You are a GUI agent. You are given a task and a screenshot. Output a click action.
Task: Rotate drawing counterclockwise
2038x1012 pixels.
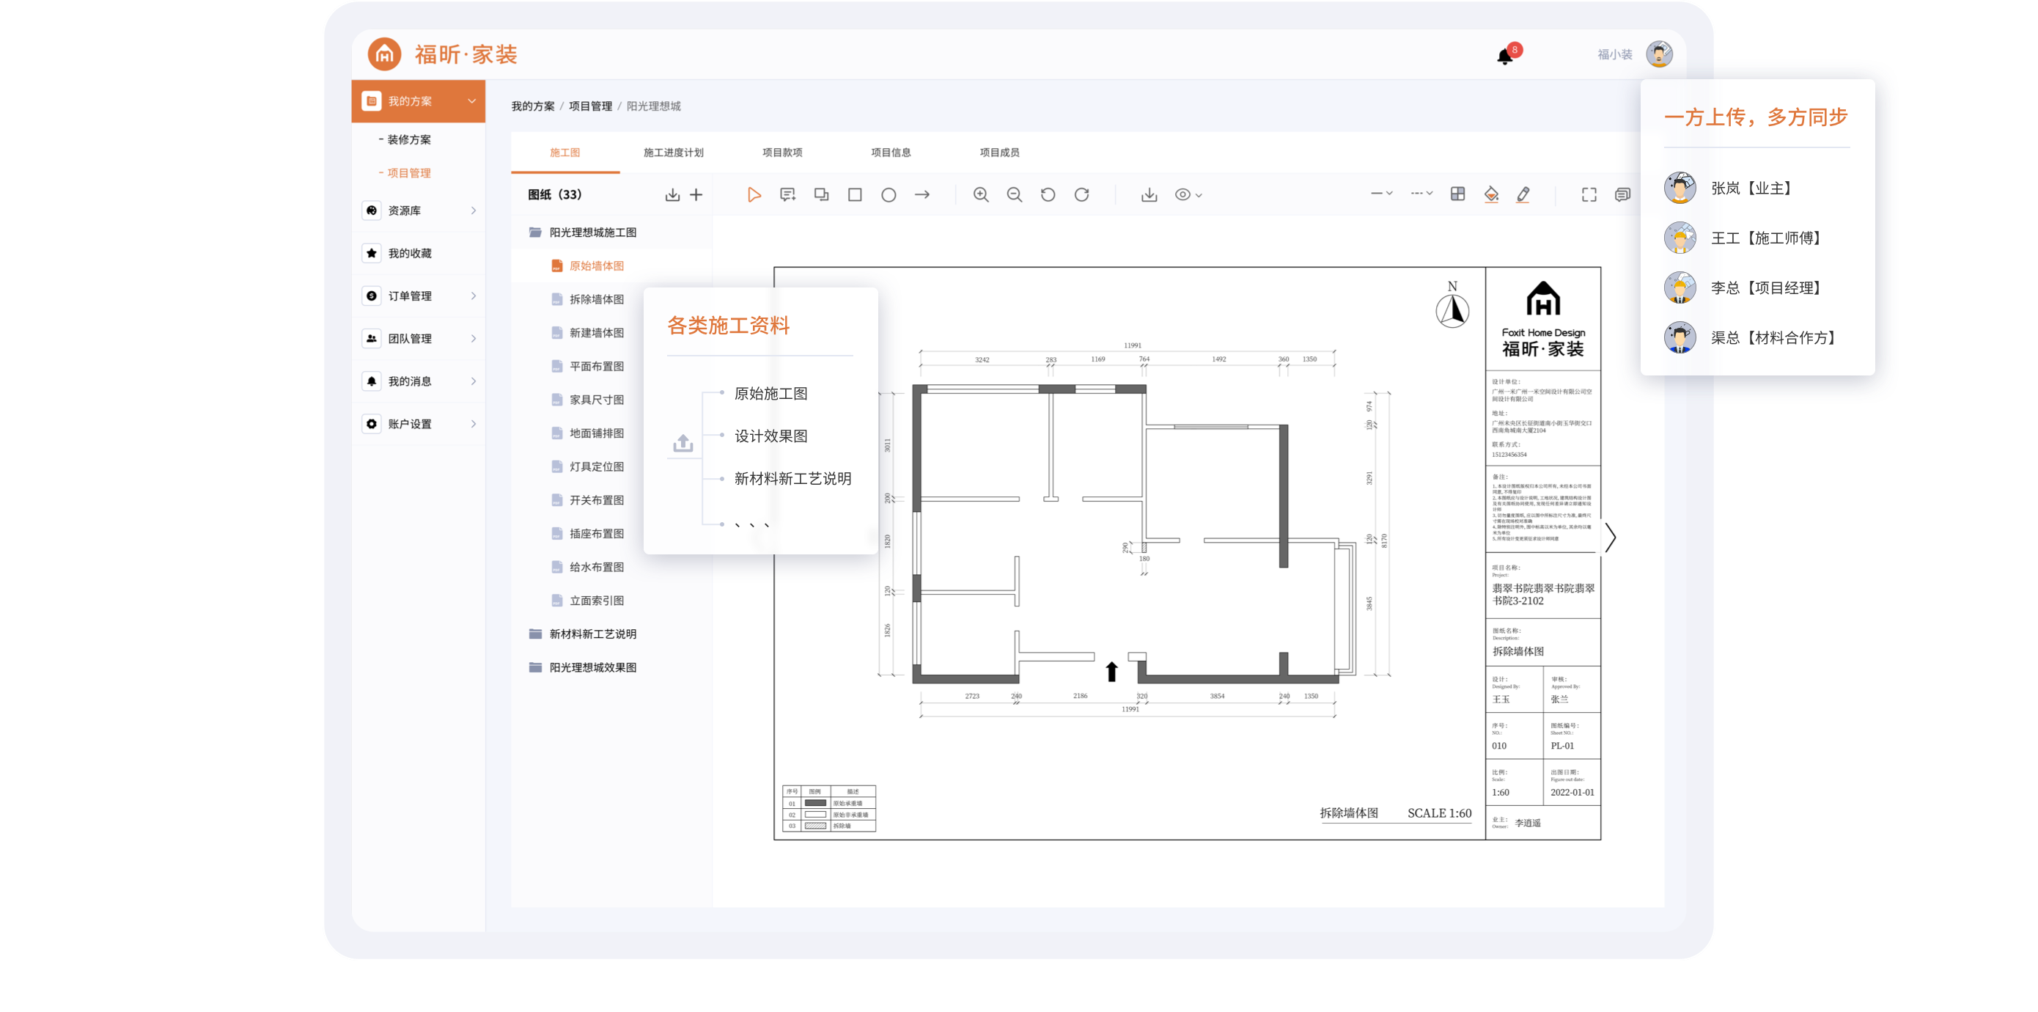tap(1048, 194)
